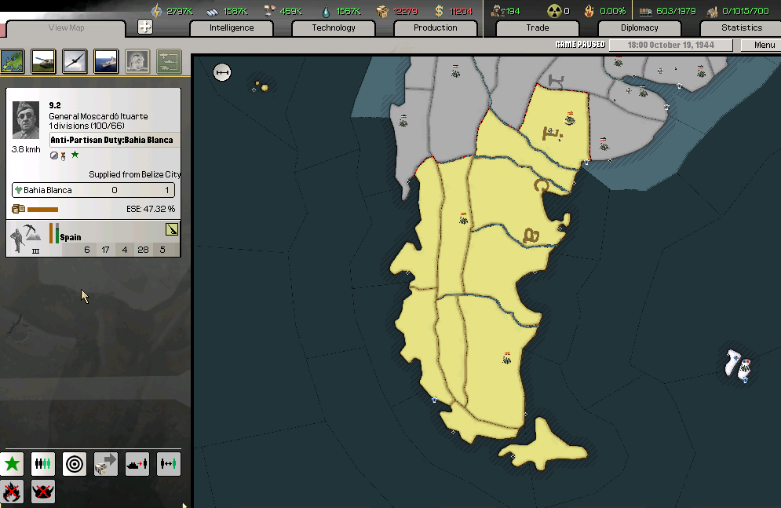Select the political map mode icon

point(13,60)
